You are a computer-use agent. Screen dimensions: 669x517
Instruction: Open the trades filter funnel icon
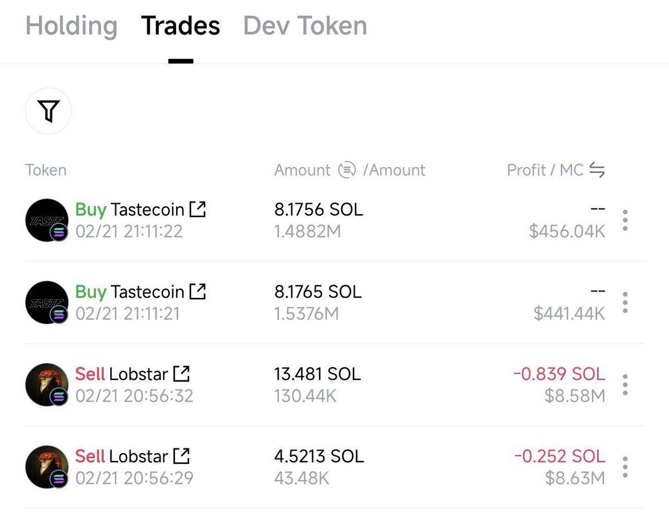click(x=49, y=111)
